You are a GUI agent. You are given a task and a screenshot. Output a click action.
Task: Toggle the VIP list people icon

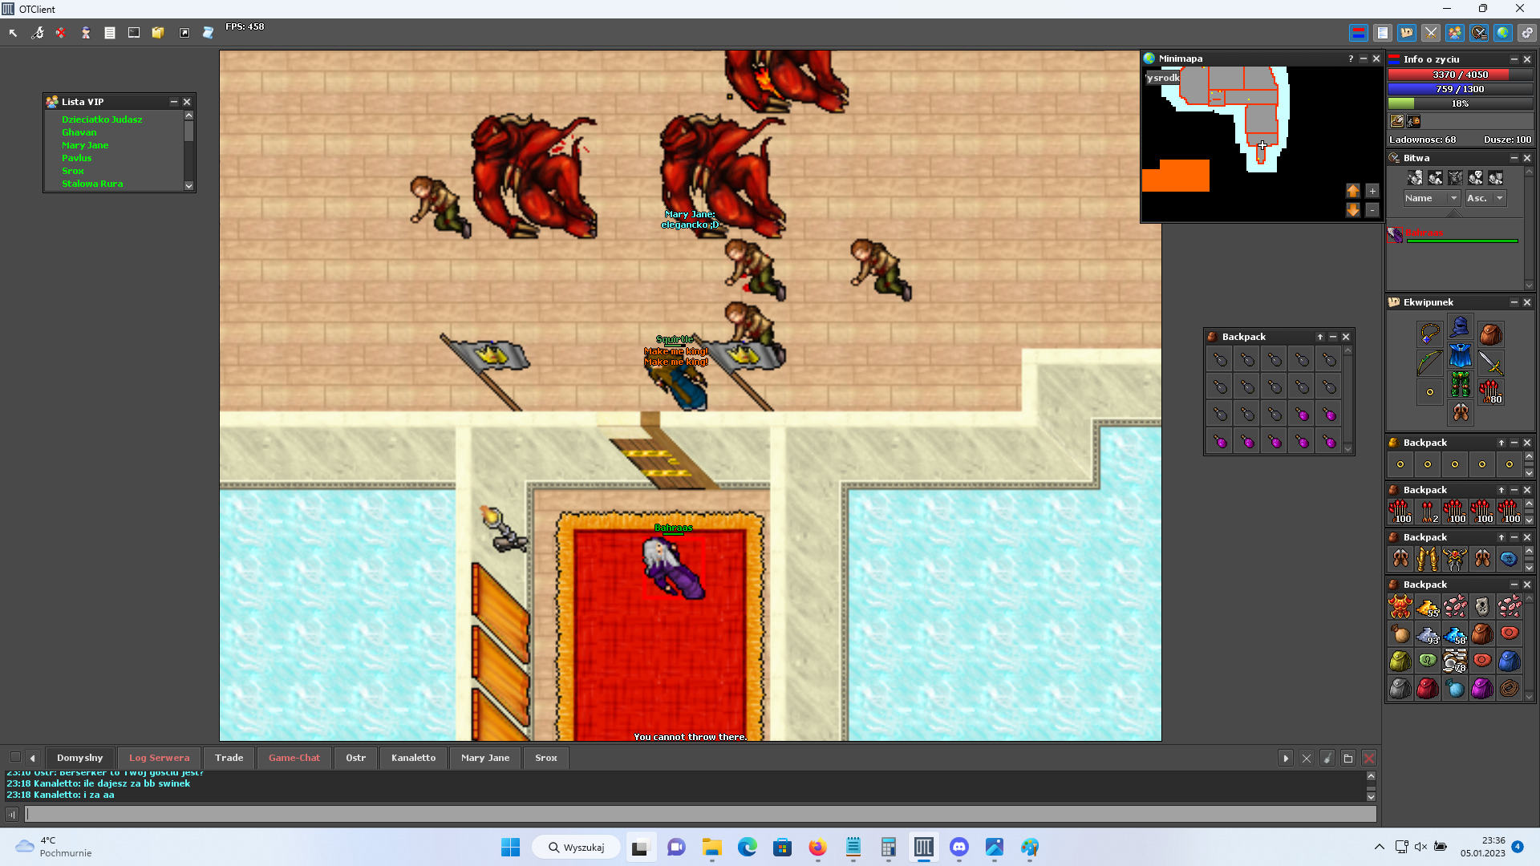tap(1454, 33)
